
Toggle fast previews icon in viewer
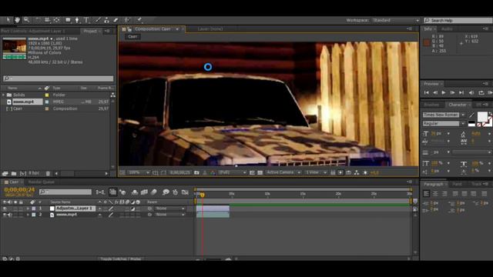[x=340, y=172]
